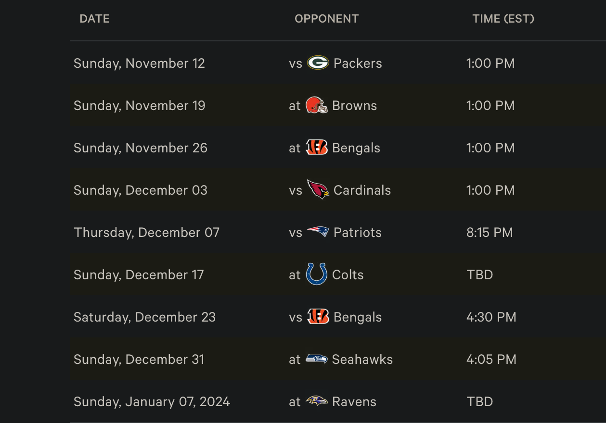Click the Cardinals team name

pyautogui.click(x=362, y=190)
